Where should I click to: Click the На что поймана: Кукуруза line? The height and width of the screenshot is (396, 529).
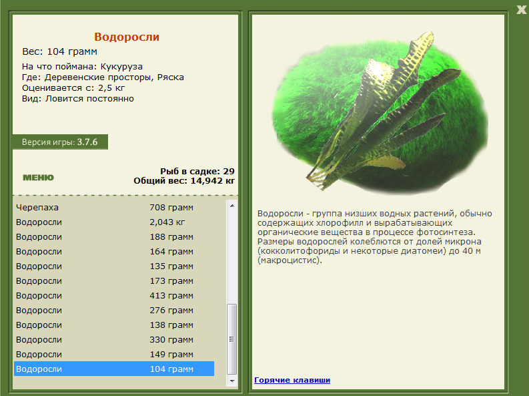point(82,67)
